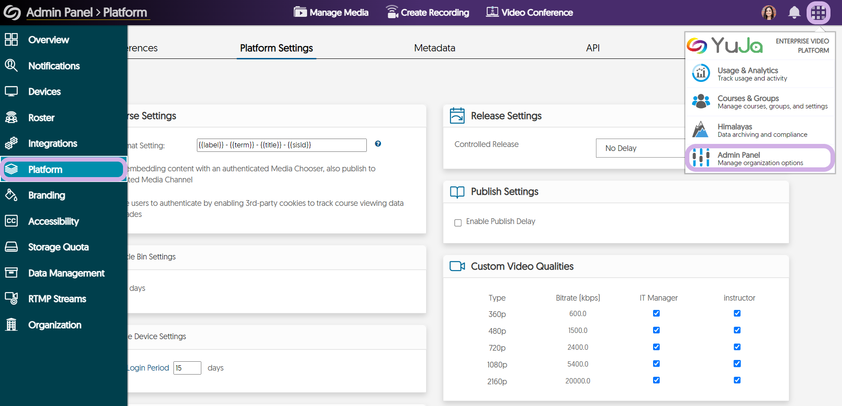Viewport: 842px width, 406px height.
Task: Click the help icon beside format setting
Action: (x=378, y=144)
